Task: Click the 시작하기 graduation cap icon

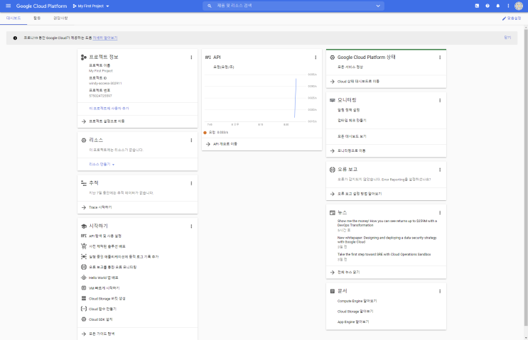Action: click(84, 226)
